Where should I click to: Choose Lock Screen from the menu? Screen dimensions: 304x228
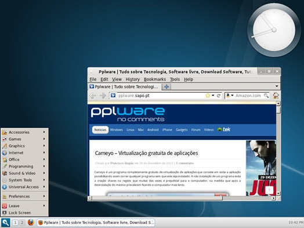[24, 213]
